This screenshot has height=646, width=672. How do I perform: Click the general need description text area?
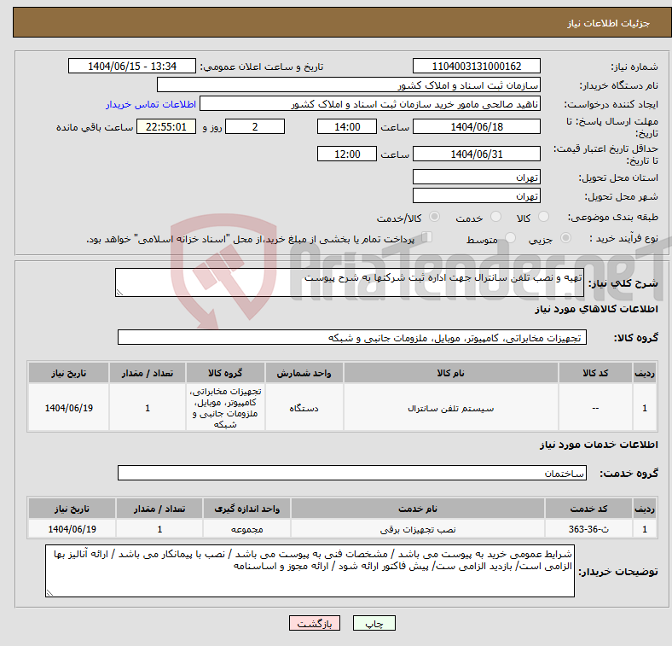350,282
